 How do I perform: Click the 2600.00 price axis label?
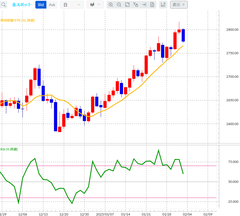click(x=232, y=124)
